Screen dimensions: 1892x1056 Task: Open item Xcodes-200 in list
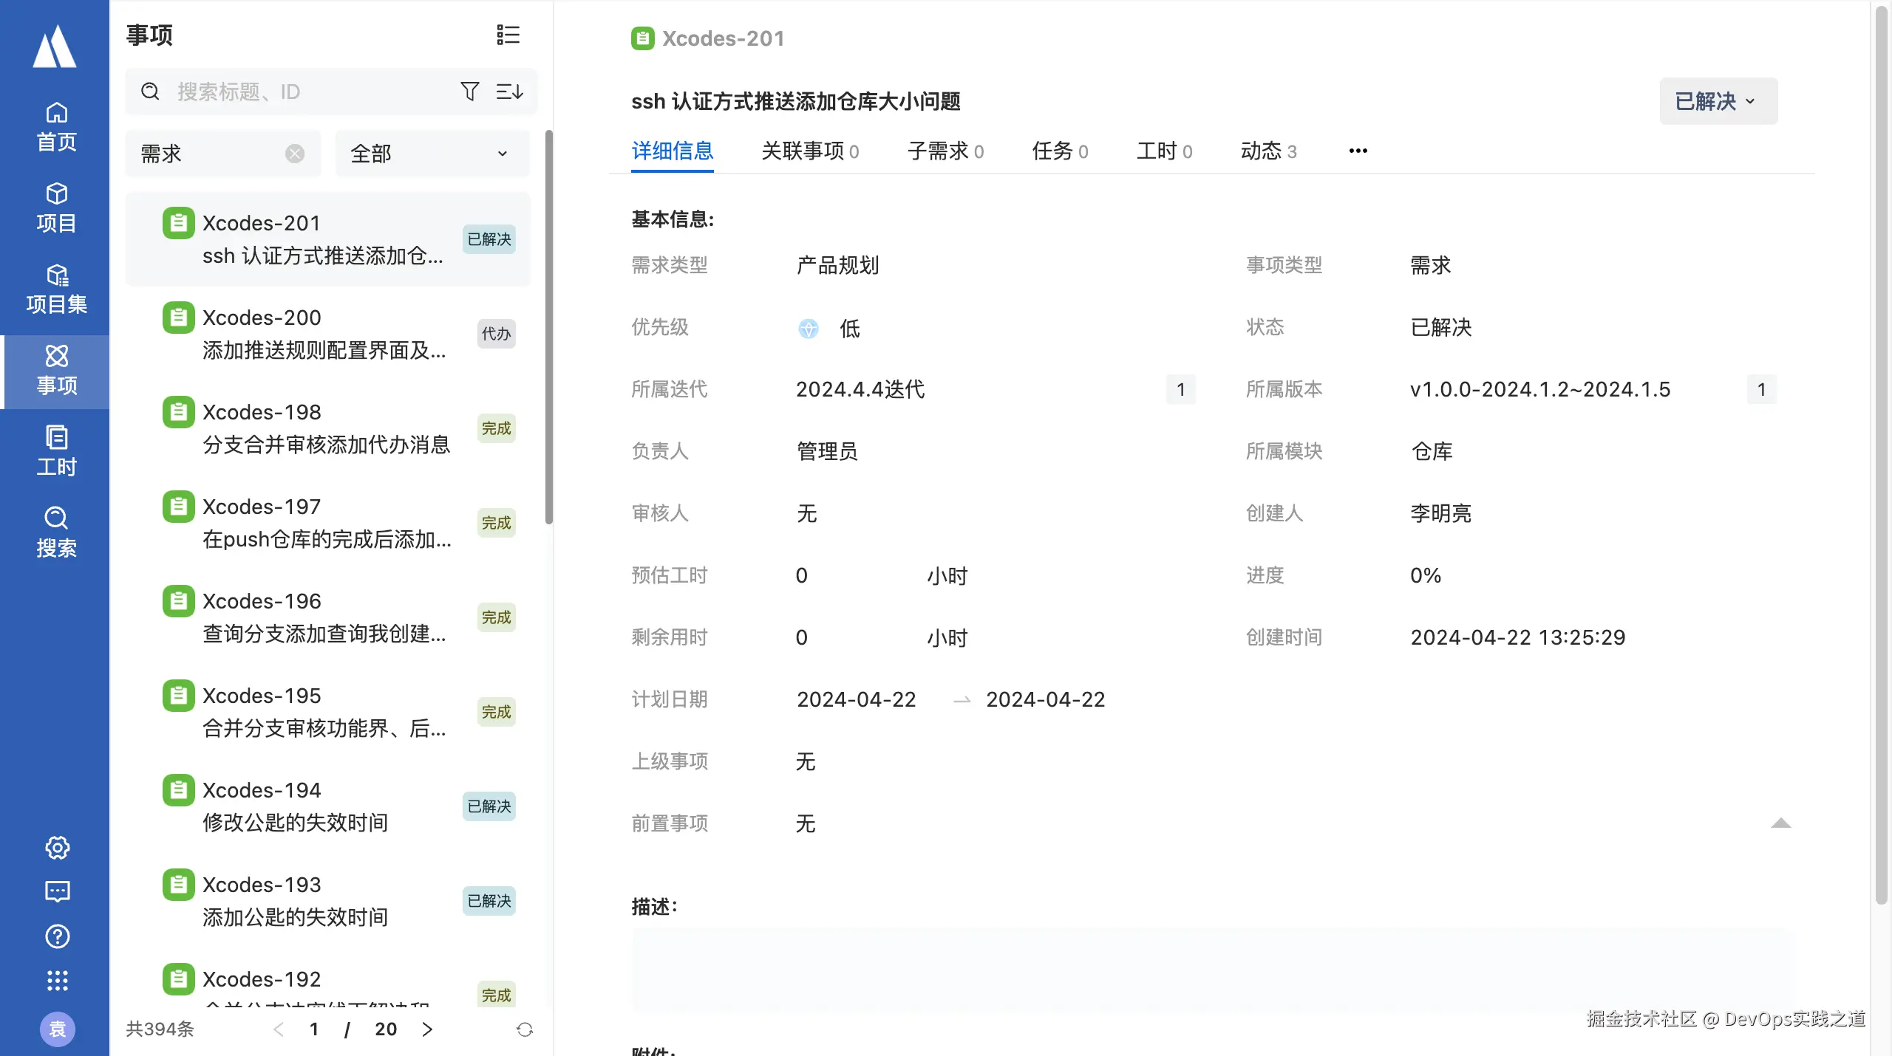click(325, 334)
